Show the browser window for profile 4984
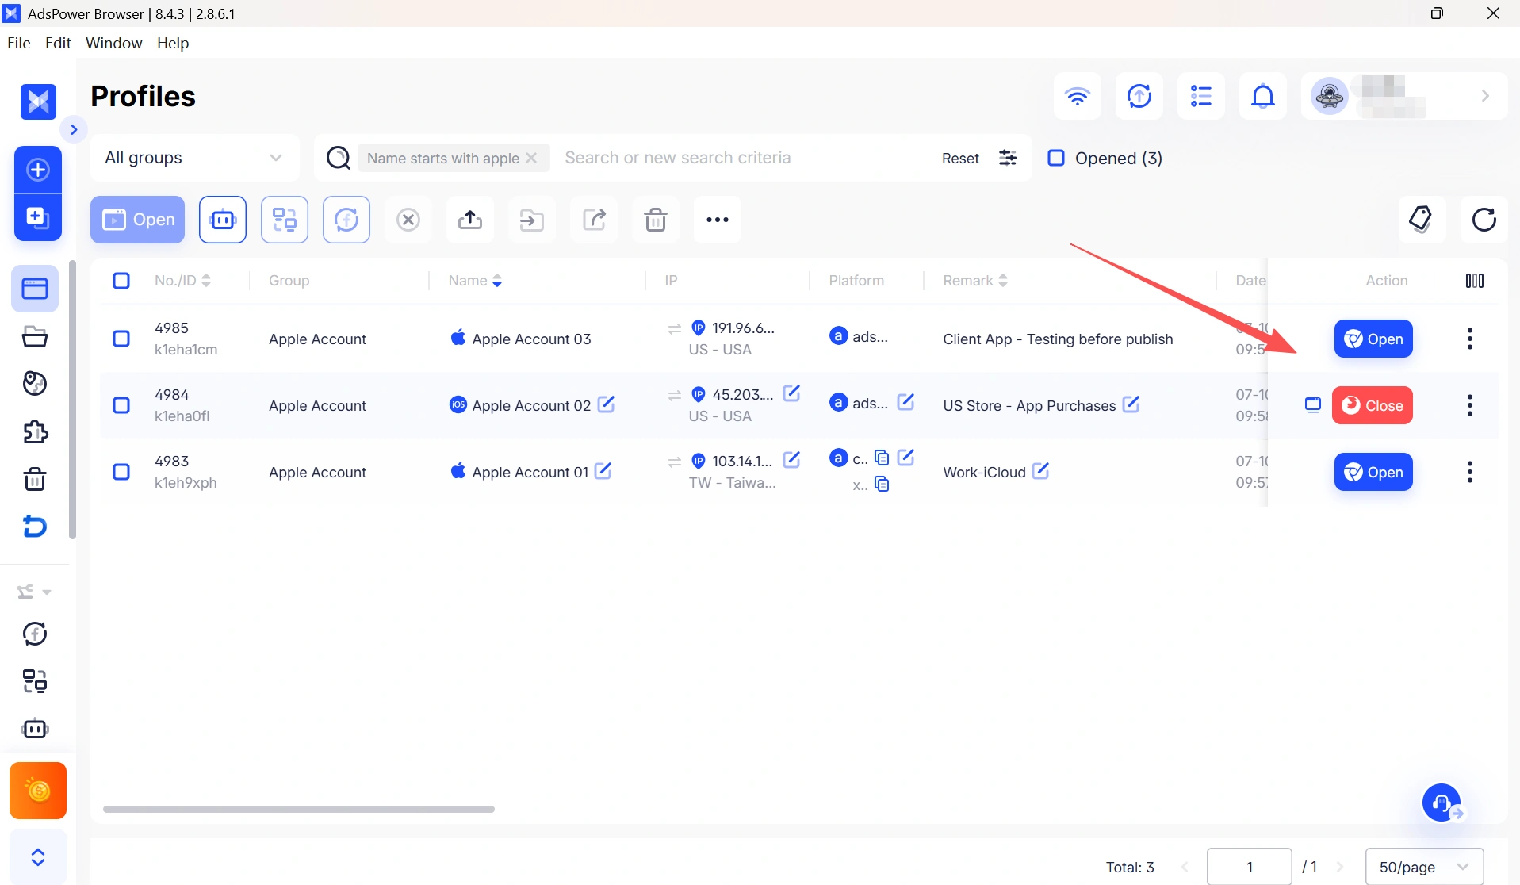Viewport: 1520px width, 885px height. click(1313, 405)
